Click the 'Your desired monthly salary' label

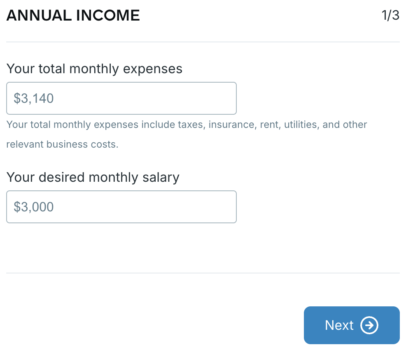coord(93,177)
